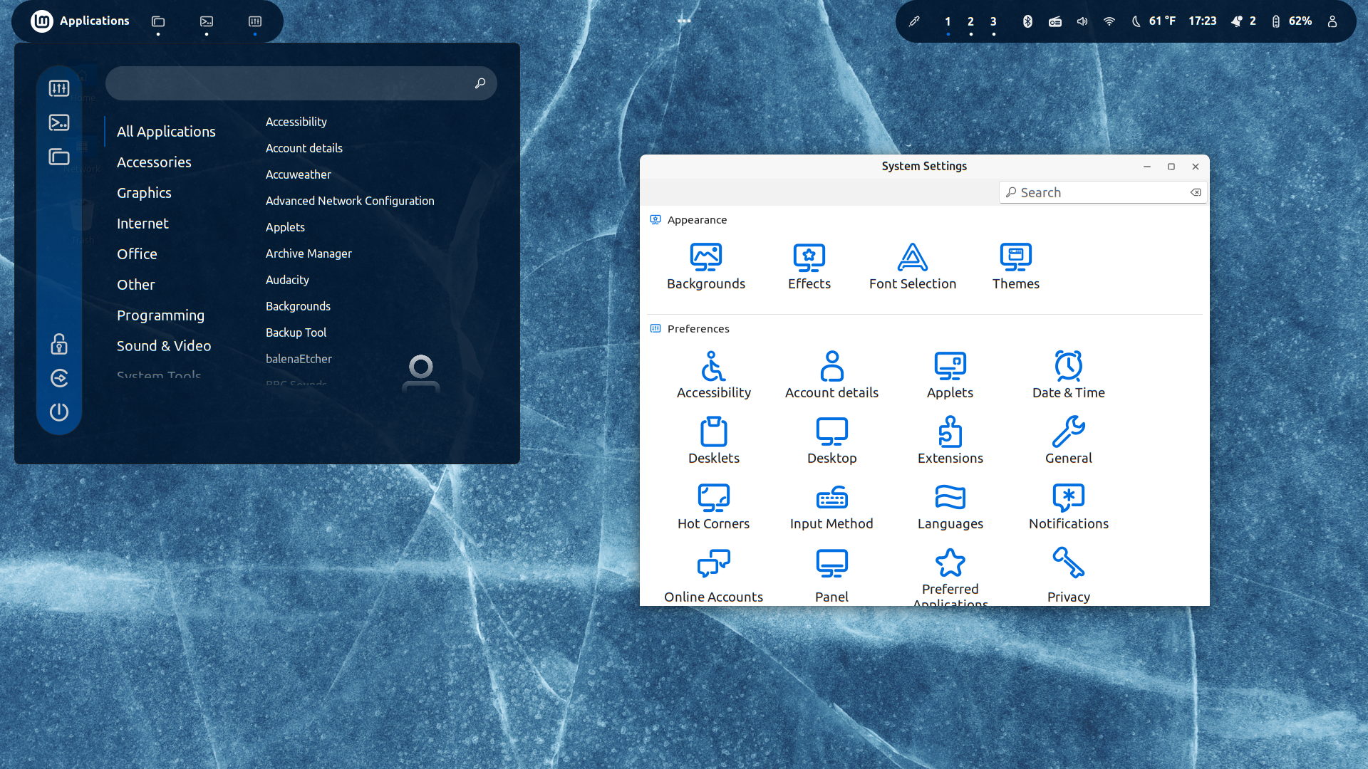
Task: Open Notifications settings module
Action: pos(1068,498)
